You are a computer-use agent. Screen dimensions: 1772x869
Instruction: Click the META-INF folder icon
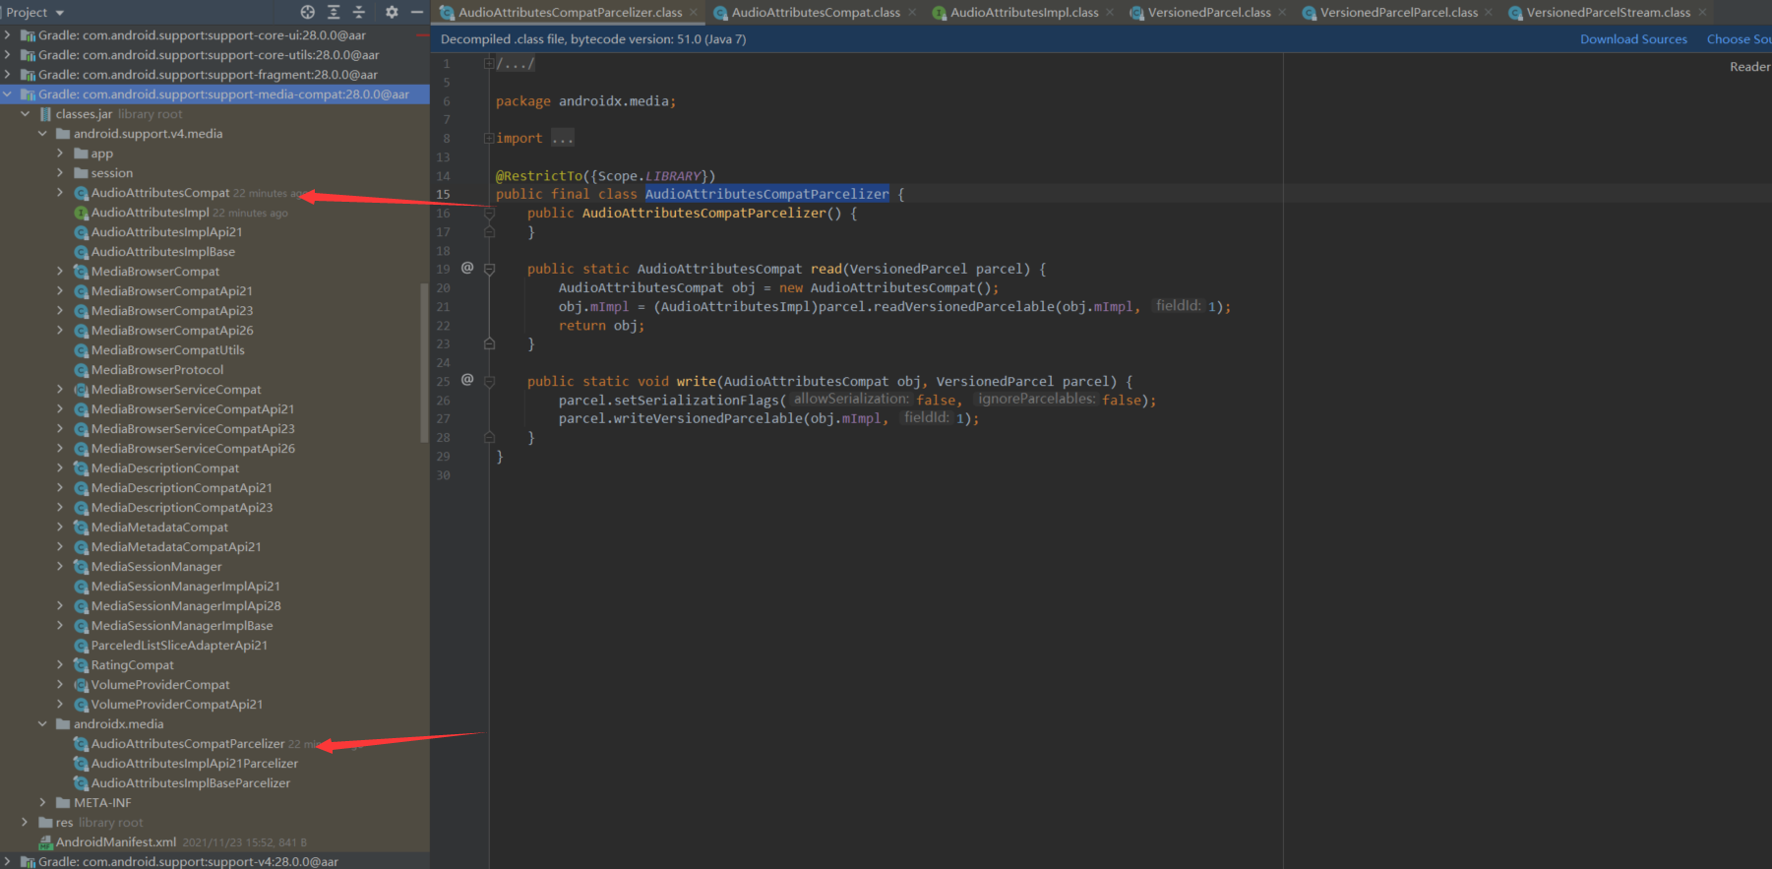(x=63, y=803)
